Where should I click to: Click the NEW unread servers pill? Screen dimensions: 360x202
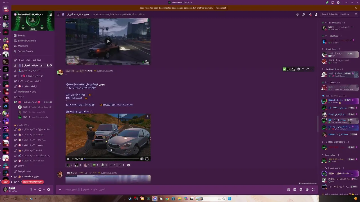6,182
